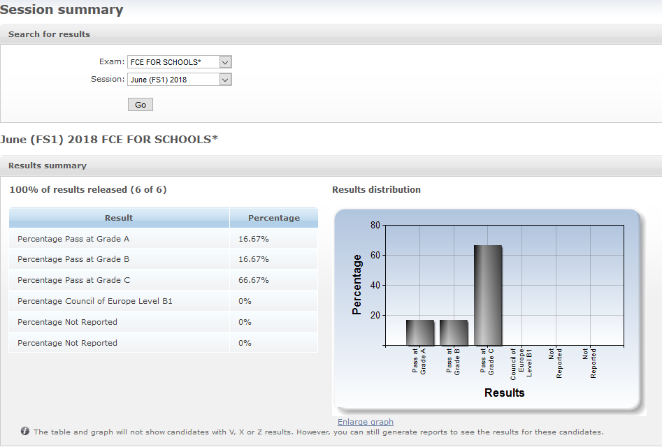Click the Pass at Grade A bar in the chart
Image resolution: width=662 pixels, height=447 pixels.
(420, 332)
